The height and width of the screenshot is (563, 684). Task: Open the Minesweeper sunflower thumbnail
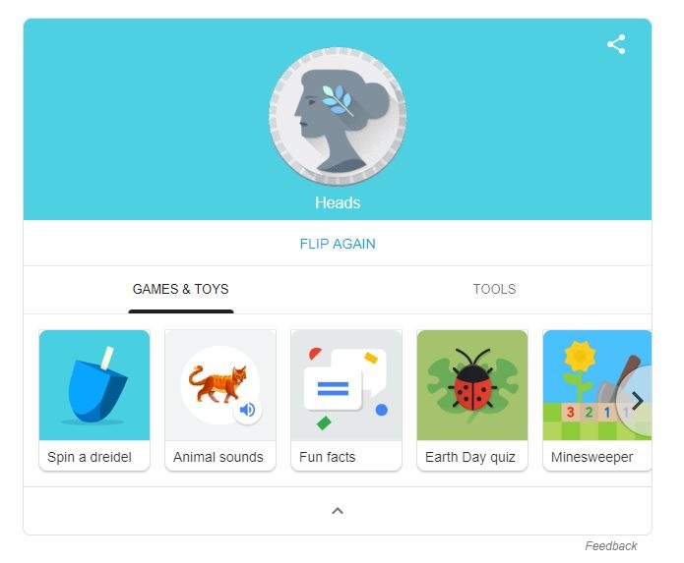[x=597, y=385]
